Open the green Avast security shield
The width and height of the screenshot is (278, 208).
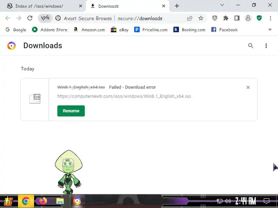click(x=259, y=18)
